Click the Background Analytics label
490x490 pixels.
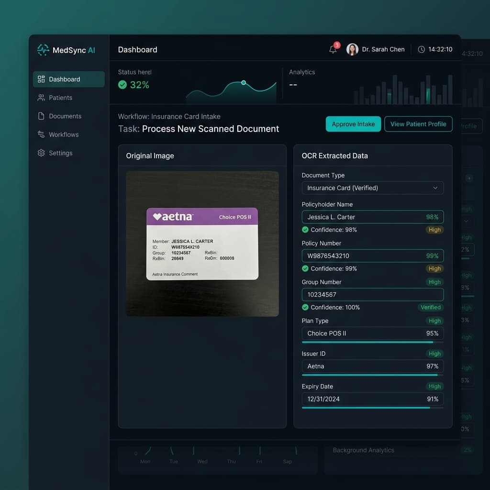coord(364,450)
